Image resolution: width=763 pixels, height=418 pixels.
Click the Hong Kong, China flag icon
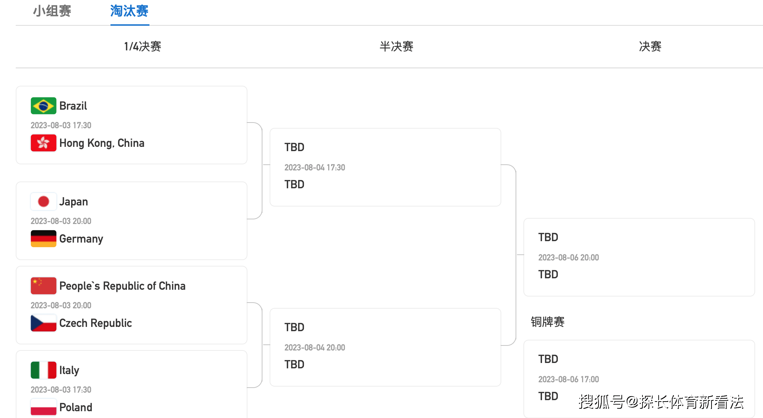pyautogui.click(x=43, y=143)
